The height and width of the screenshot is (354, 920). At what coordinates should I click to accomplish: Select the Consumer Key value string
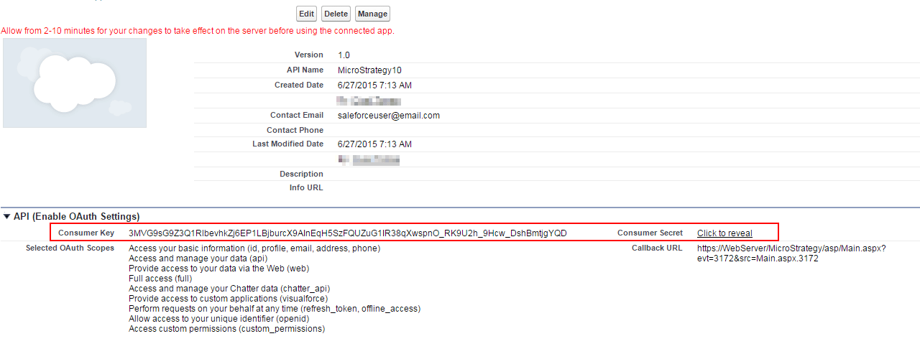tap(347, 233)
